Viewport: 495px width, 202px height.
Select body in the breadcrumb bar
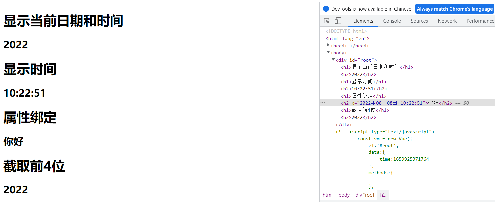point(344,195)
